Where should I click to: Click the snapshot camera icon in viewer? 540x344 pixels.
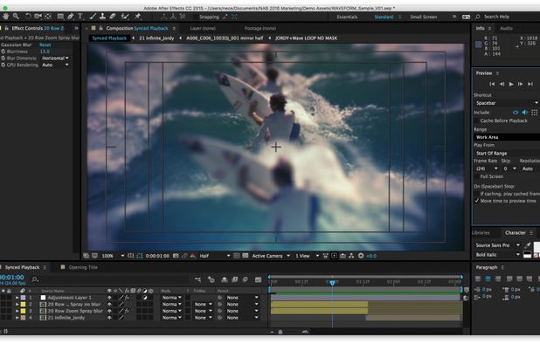176,256
